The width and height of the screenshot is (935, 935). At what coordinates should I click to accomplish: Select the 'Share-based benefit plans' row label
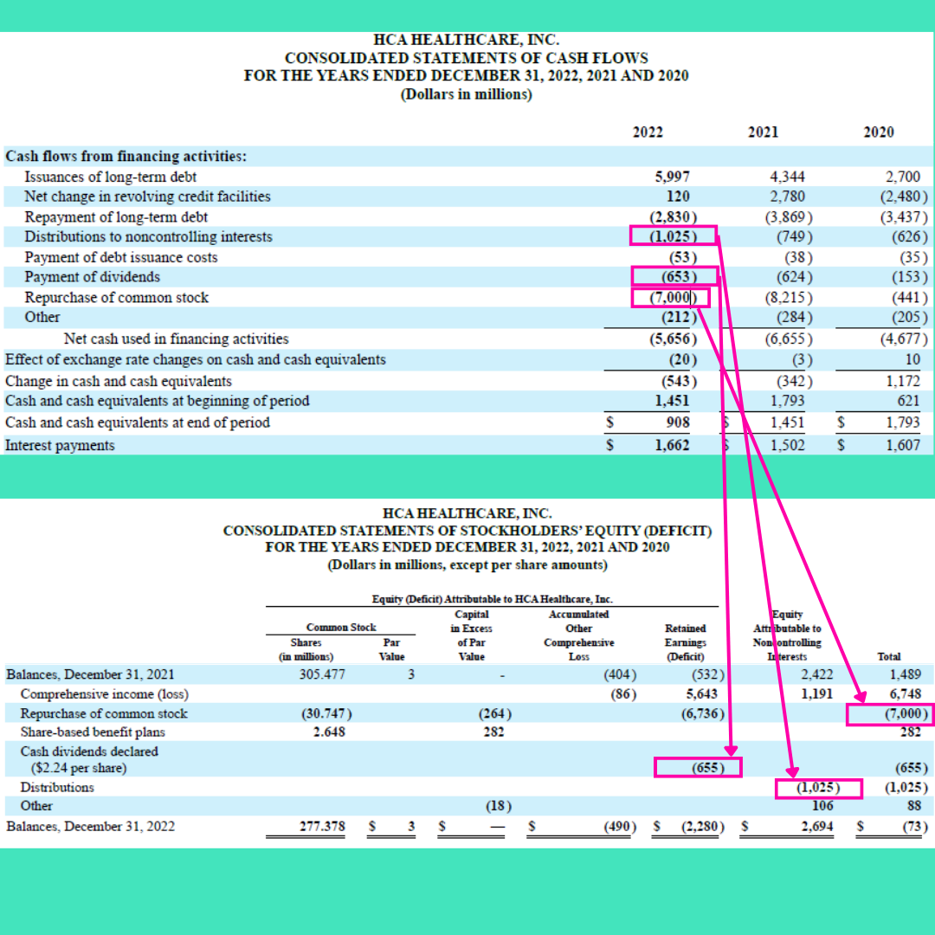click(93, 732)
